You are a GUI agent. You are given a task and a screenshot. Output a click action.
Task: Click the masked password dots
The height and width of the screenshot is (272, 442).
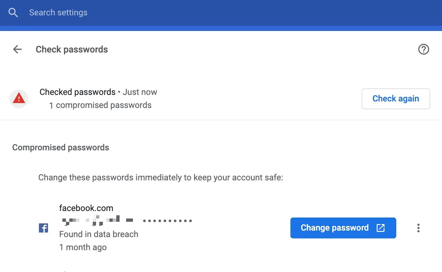click(x=167, y=221)
